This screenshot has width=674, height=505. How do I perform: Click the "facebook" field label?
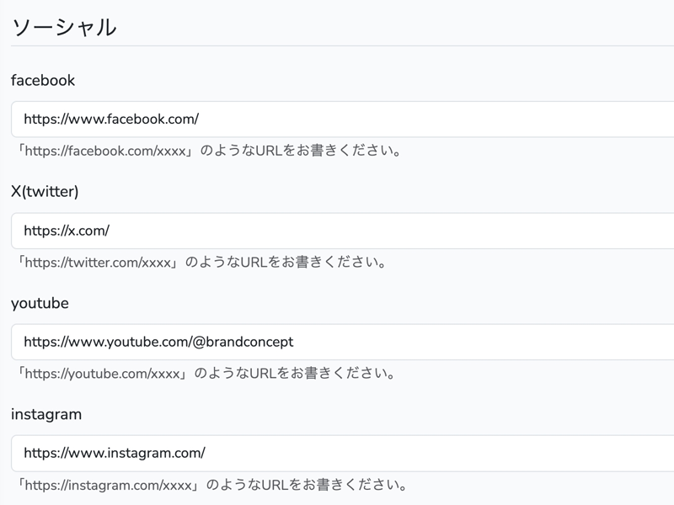(x=43, y=81)
